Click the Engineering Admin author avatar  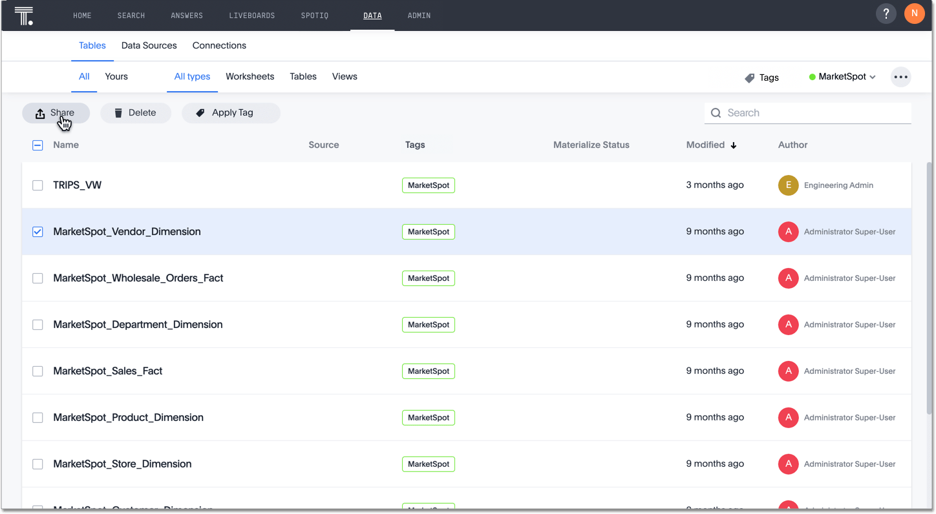tap(788, 185)
